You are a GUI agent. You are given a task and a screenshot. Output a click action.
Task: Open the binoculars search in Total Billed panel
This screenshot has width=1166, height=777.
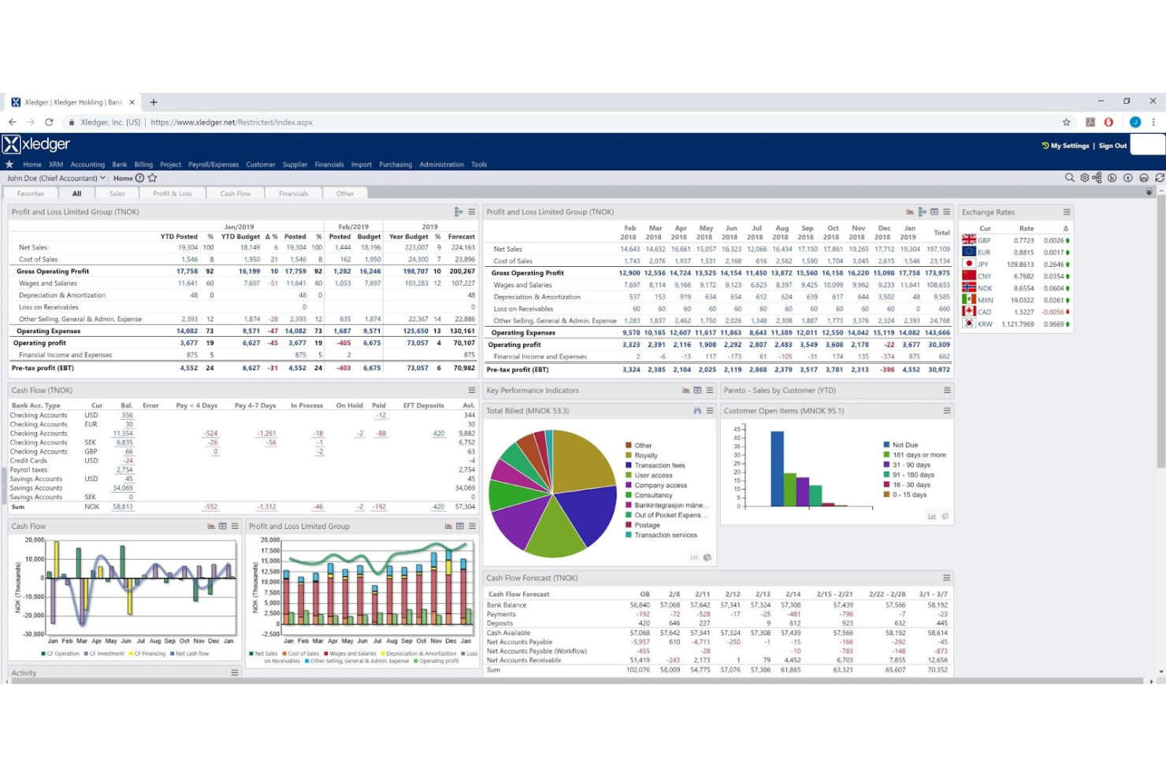pos(698,410)
